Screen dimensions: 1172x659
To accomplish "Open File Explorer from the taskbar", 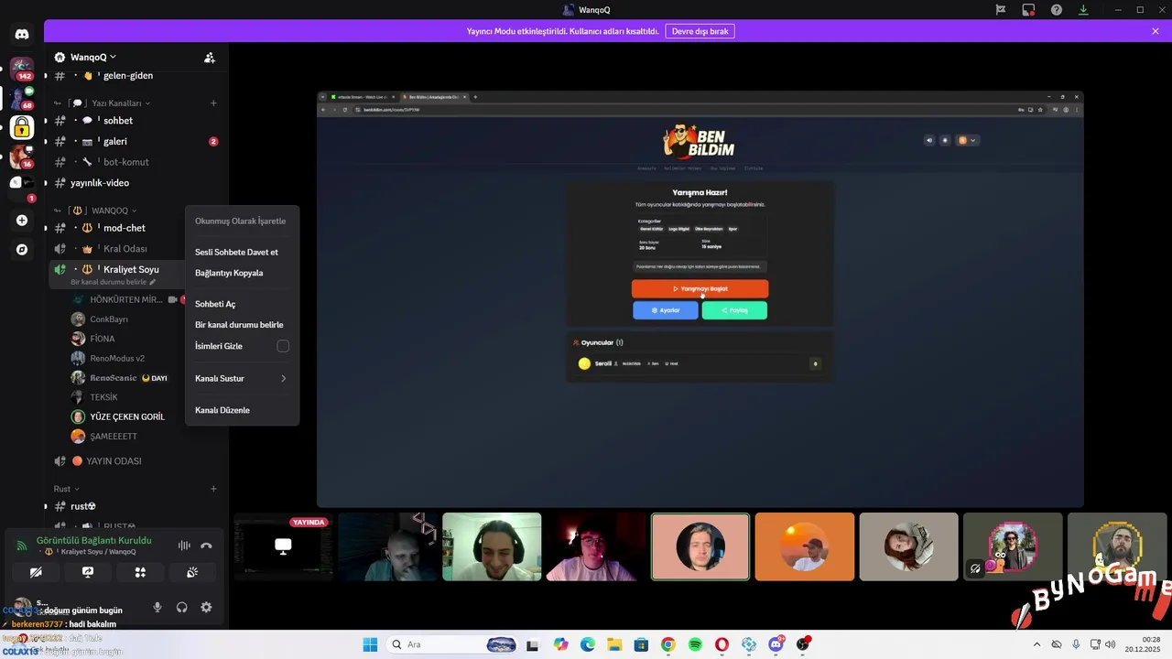I will (614, 644).
